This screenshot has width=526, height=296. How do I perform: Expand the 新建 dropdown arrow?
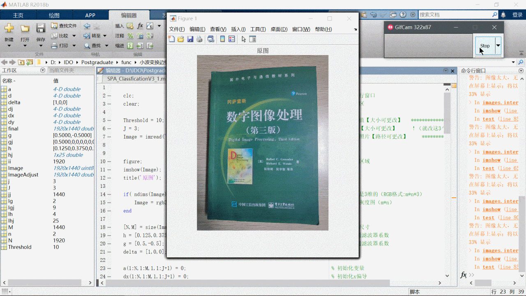[x=9, y=46]
